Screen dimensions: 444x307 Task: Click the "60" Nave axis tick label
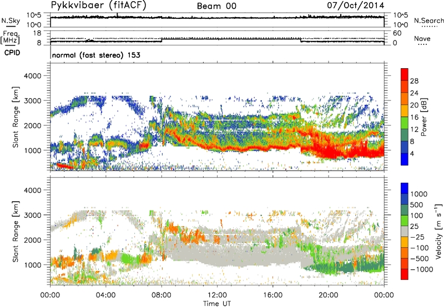pos(397,33)
